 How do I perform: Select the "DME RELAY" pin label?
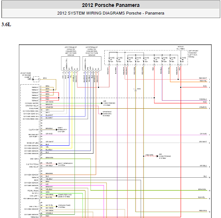pyautogui.click(x=34, y=167)
